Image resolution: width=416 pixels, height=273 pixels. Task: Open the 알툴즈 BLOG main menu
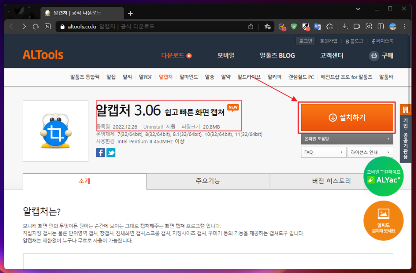coord(277,55)
